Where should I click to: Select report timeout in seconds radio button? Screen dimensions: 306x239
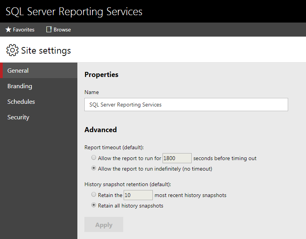click(94, 157)
